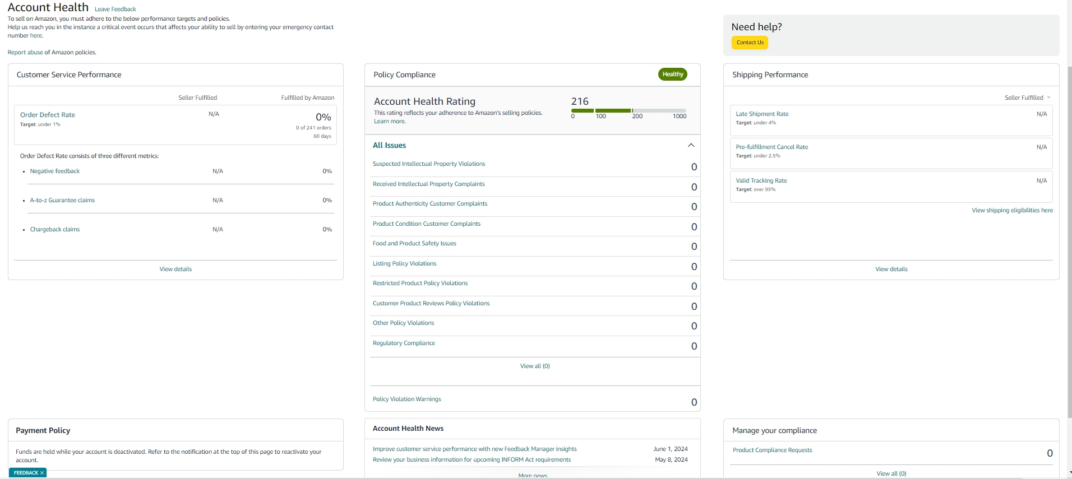The height and width of the screenshot is (479, 1072).
Task: Open Product Authenticity Customer Complaints
Action: click(x=430, y=203)
